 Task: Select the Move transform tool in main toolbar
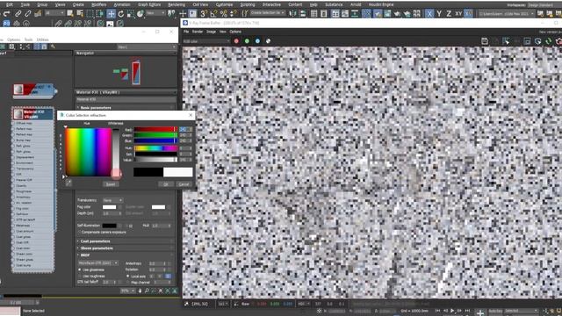pos(112,14)
